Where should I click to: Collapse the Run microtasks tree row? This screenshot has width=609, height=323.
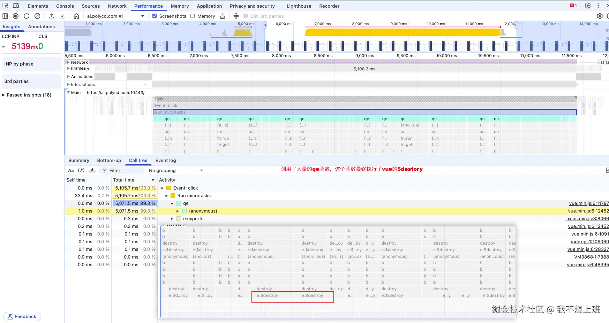(x=166, y=196)
